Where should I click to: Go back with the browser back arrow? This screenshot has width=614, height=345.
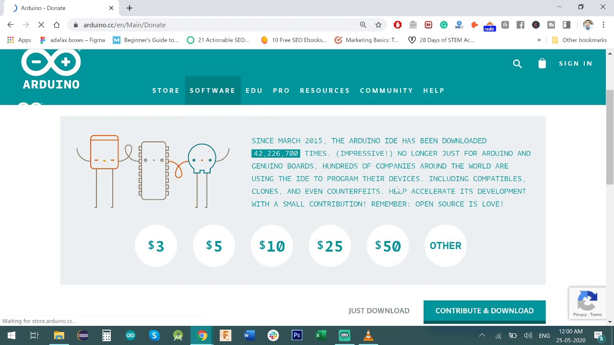tap(11, 25)
